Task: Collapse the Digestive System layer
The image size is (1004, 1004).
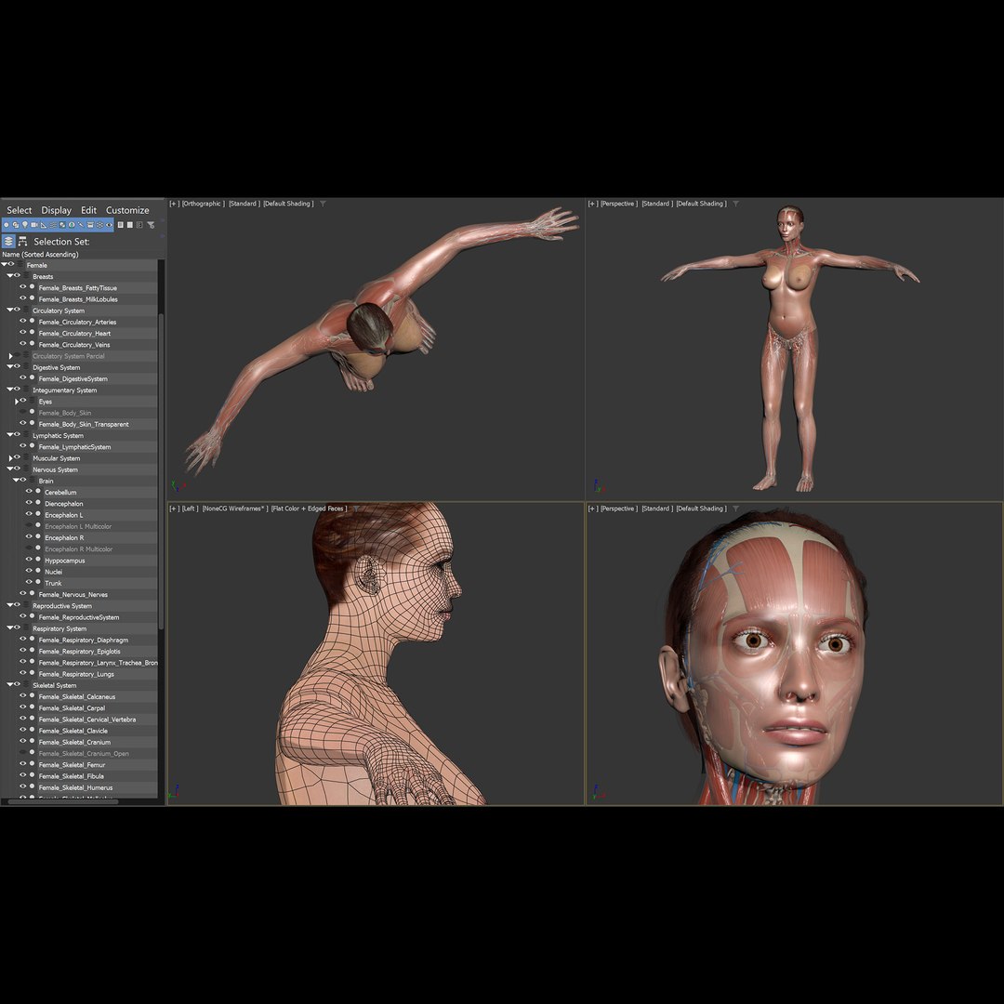Action: [x=9, y=367]
